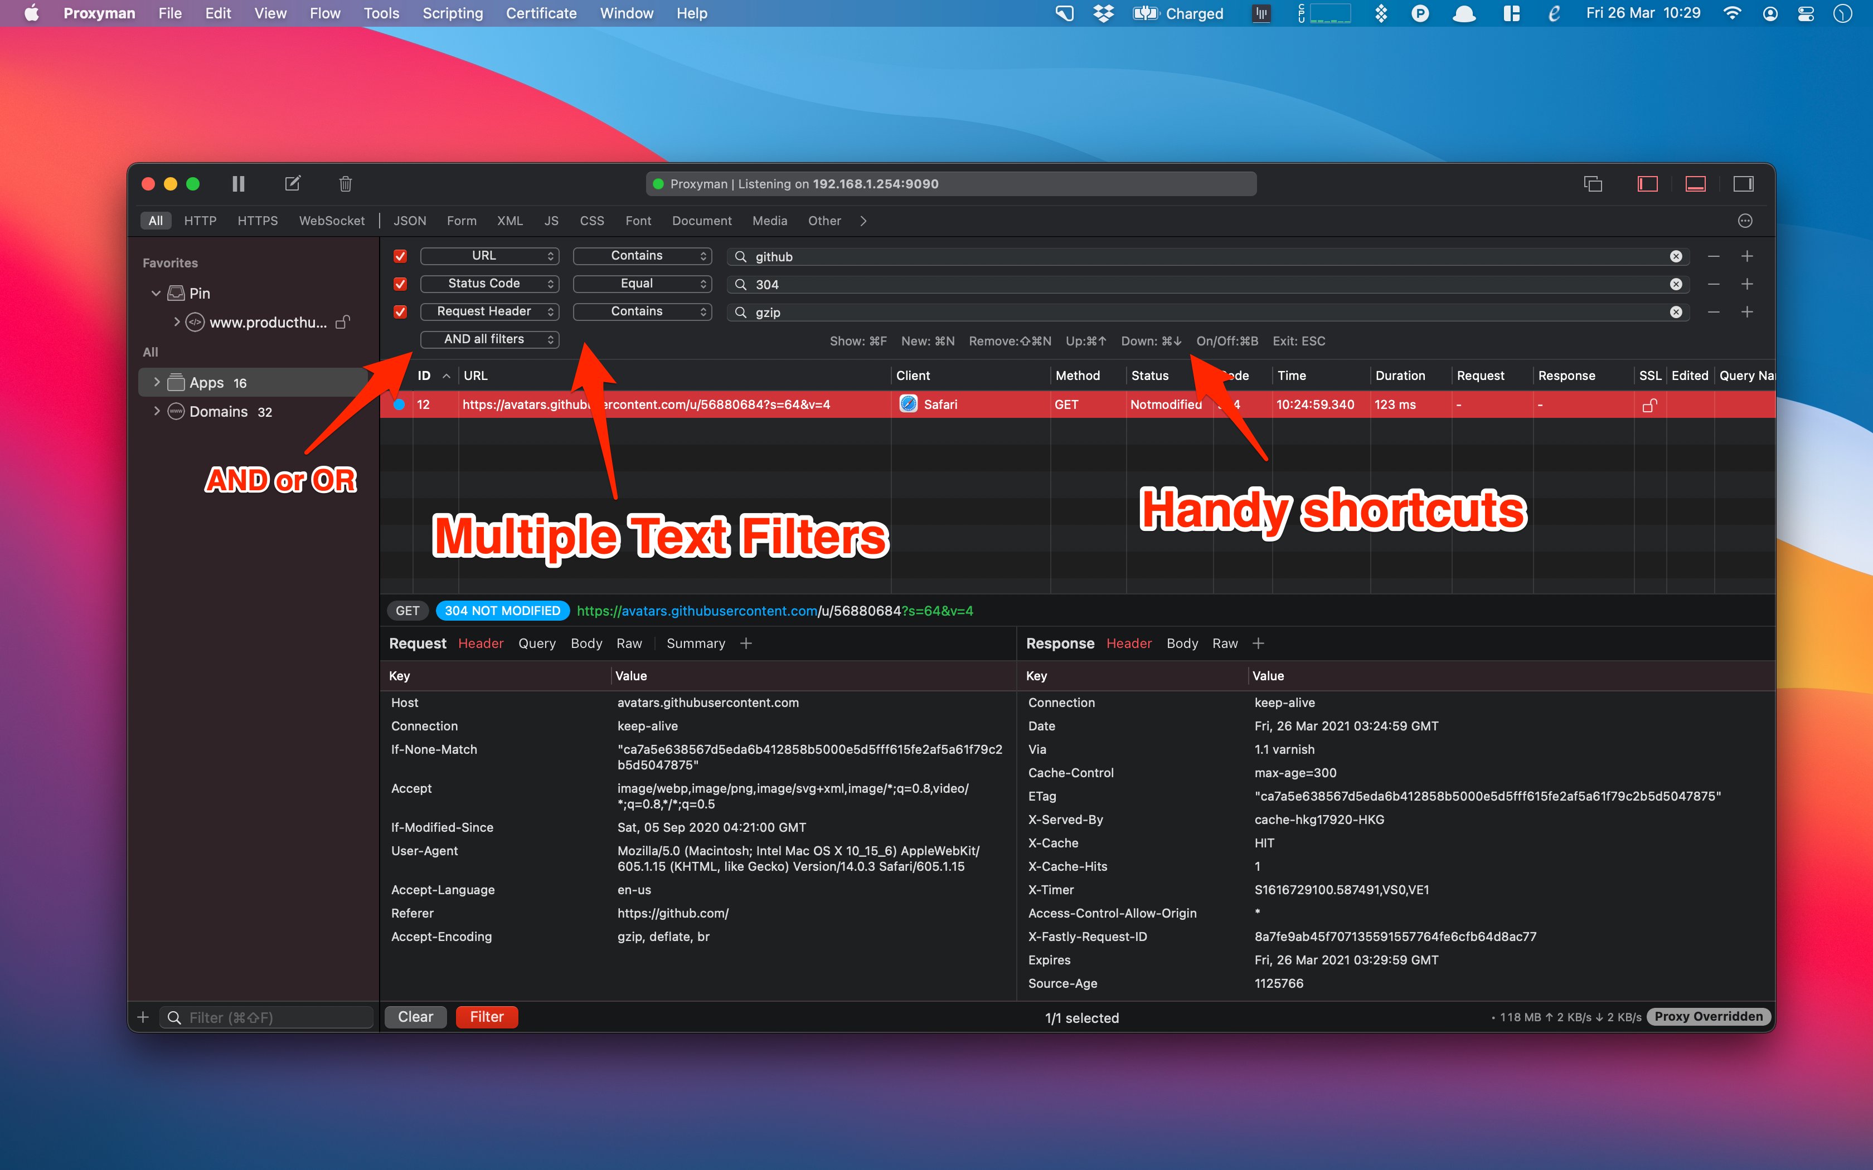Toggle the URL filter row checkbox
This screenshot has height=1170, width=1873.
tap(399, 255)
